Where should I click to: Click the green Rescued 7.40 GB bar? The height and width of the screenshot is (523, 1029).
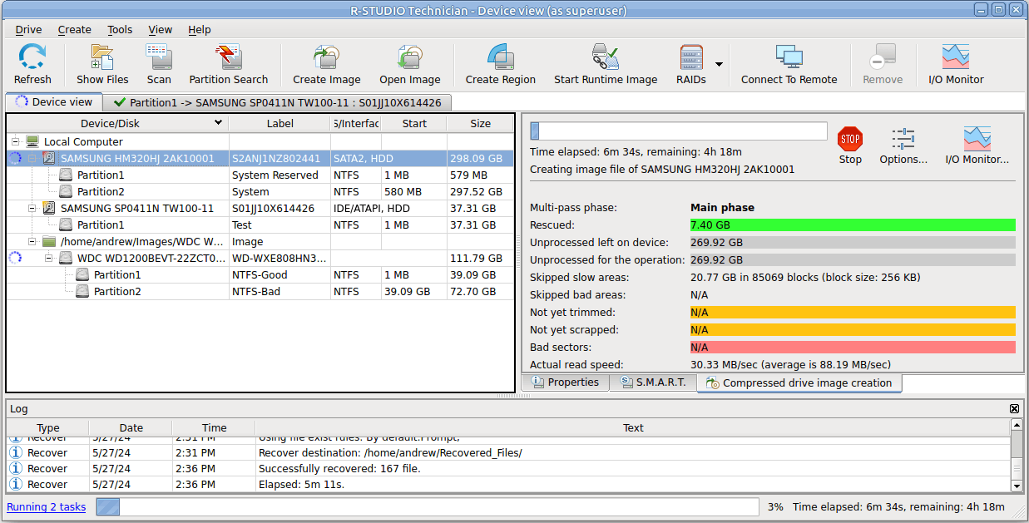853,224
